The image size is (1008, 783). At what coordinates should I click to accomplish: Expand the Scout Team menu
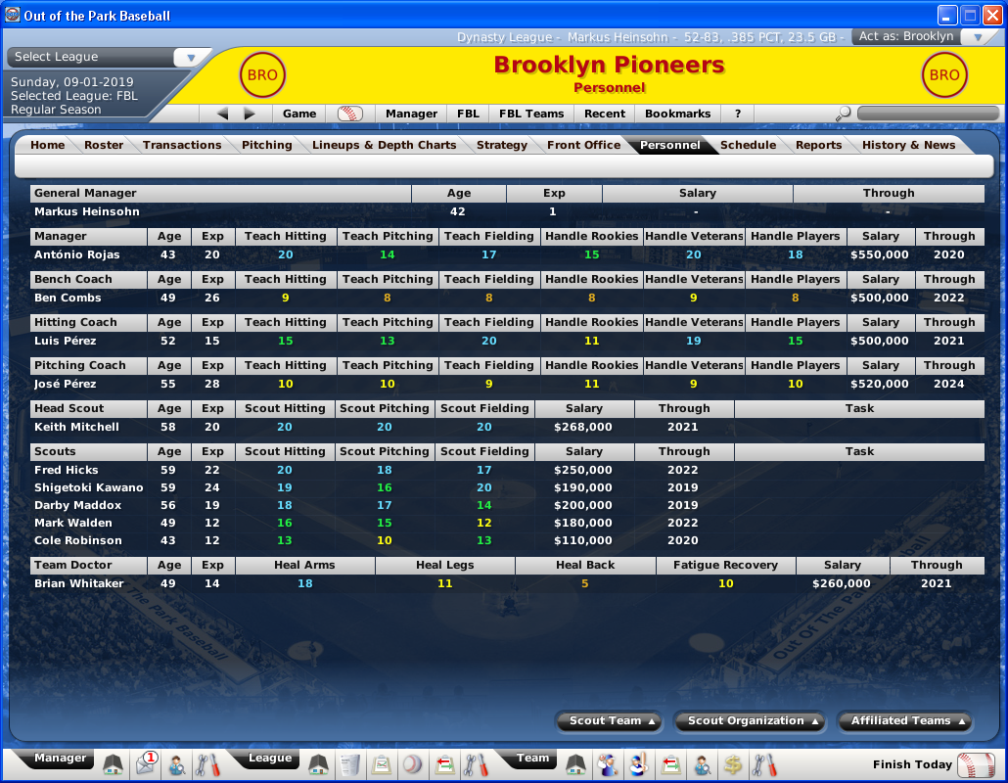[608, 721]
